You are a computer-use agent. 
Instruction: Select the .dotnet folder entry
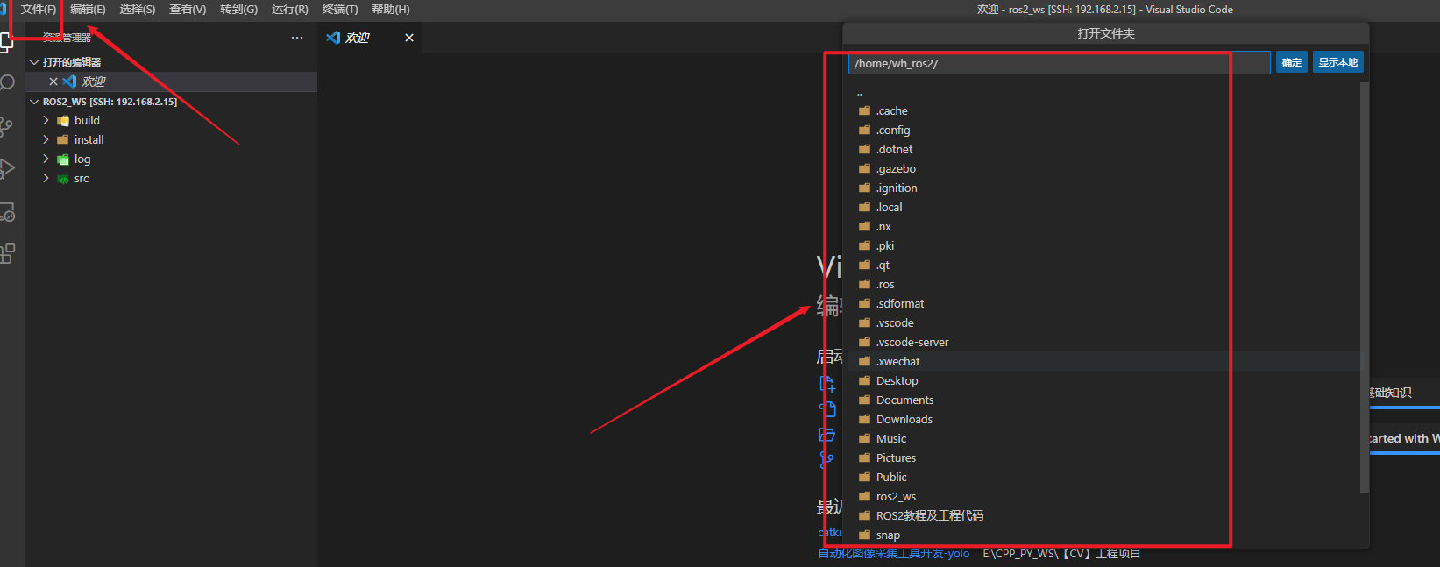tap(1104, 150)
